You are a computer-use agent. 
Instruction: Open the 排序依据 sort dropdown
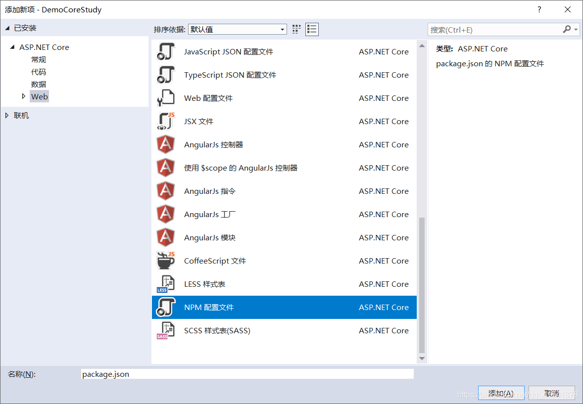click(x=238, y=29)
